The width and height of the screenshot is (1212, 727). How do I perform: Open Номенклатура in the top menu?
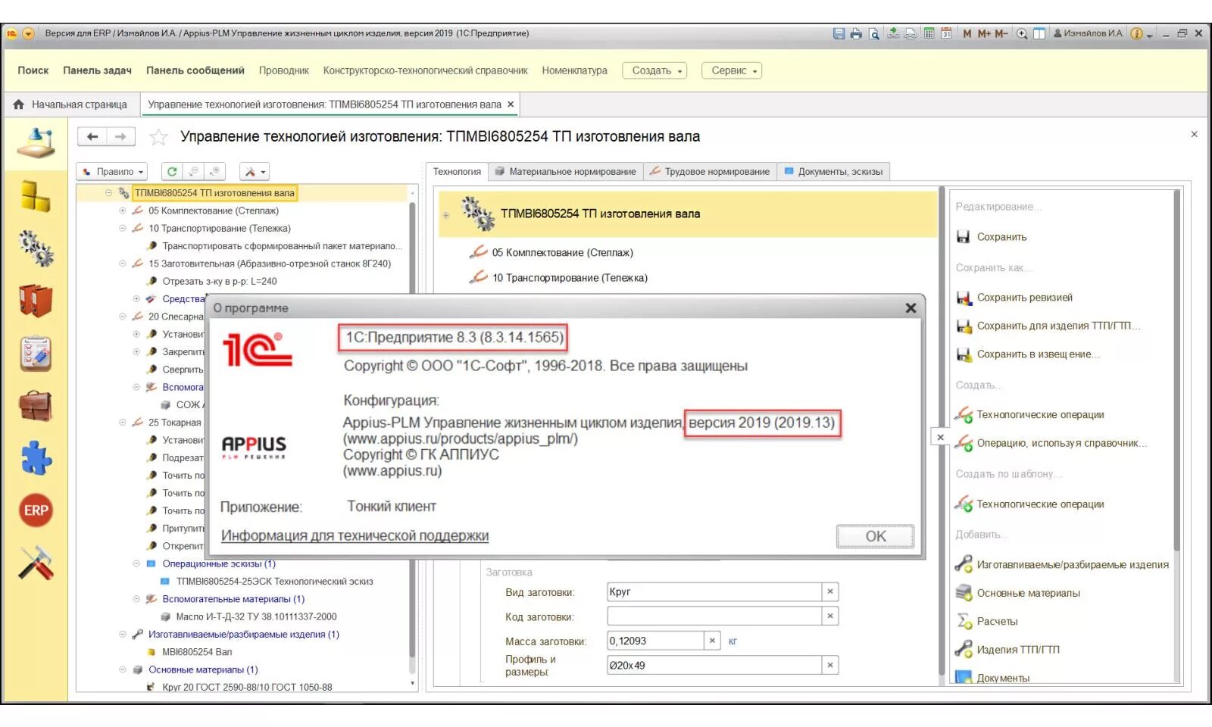tap(574, 70)
